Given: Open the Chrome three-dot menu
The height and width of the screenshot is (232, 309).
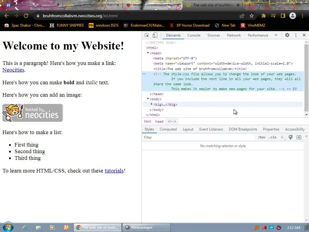Looking at the screenshot, I should pos(302,16).
